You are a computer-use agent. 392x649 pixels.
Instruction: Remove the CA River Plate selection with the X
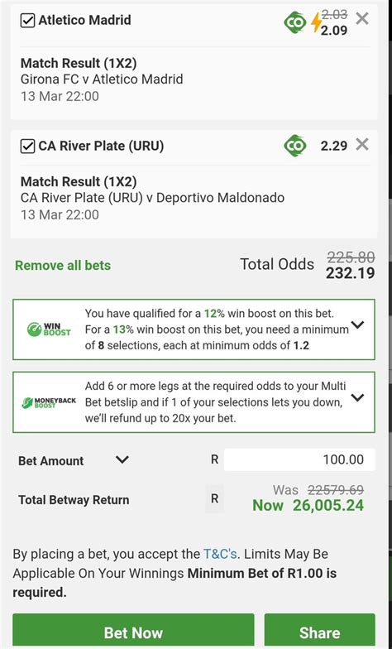[x=362, y=144]
